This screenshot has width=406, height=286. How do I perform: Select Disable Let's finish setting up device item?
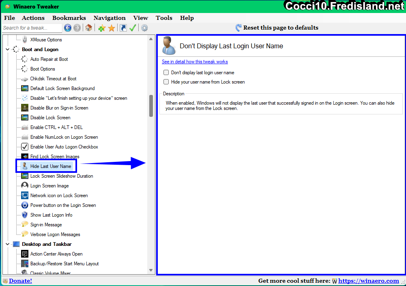pos(79,98)
